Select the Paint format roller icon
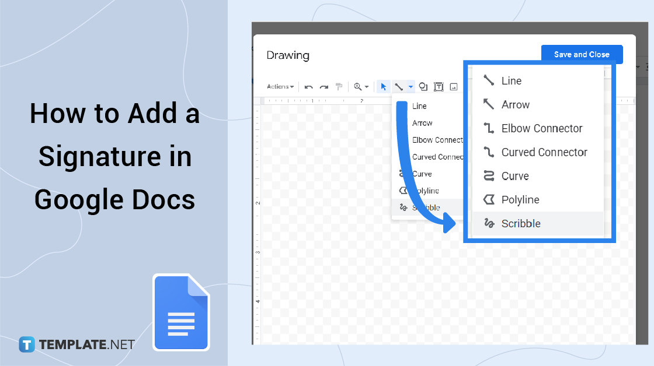 [339, 87]
